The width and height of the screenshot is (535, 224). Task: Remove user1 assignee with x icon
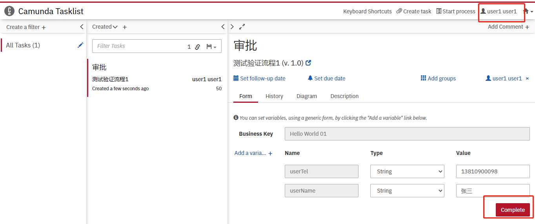527,78
